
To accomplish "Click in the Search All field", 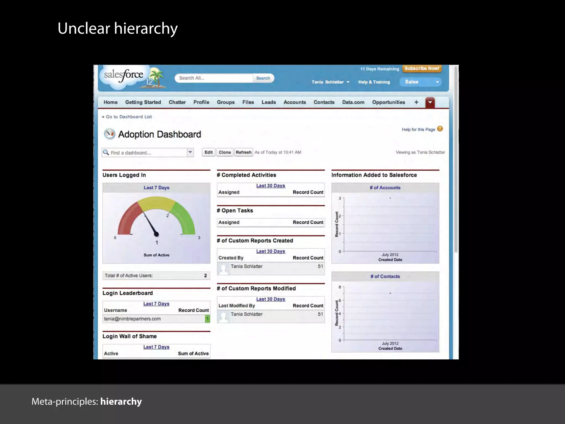I will tap(214, 78).
